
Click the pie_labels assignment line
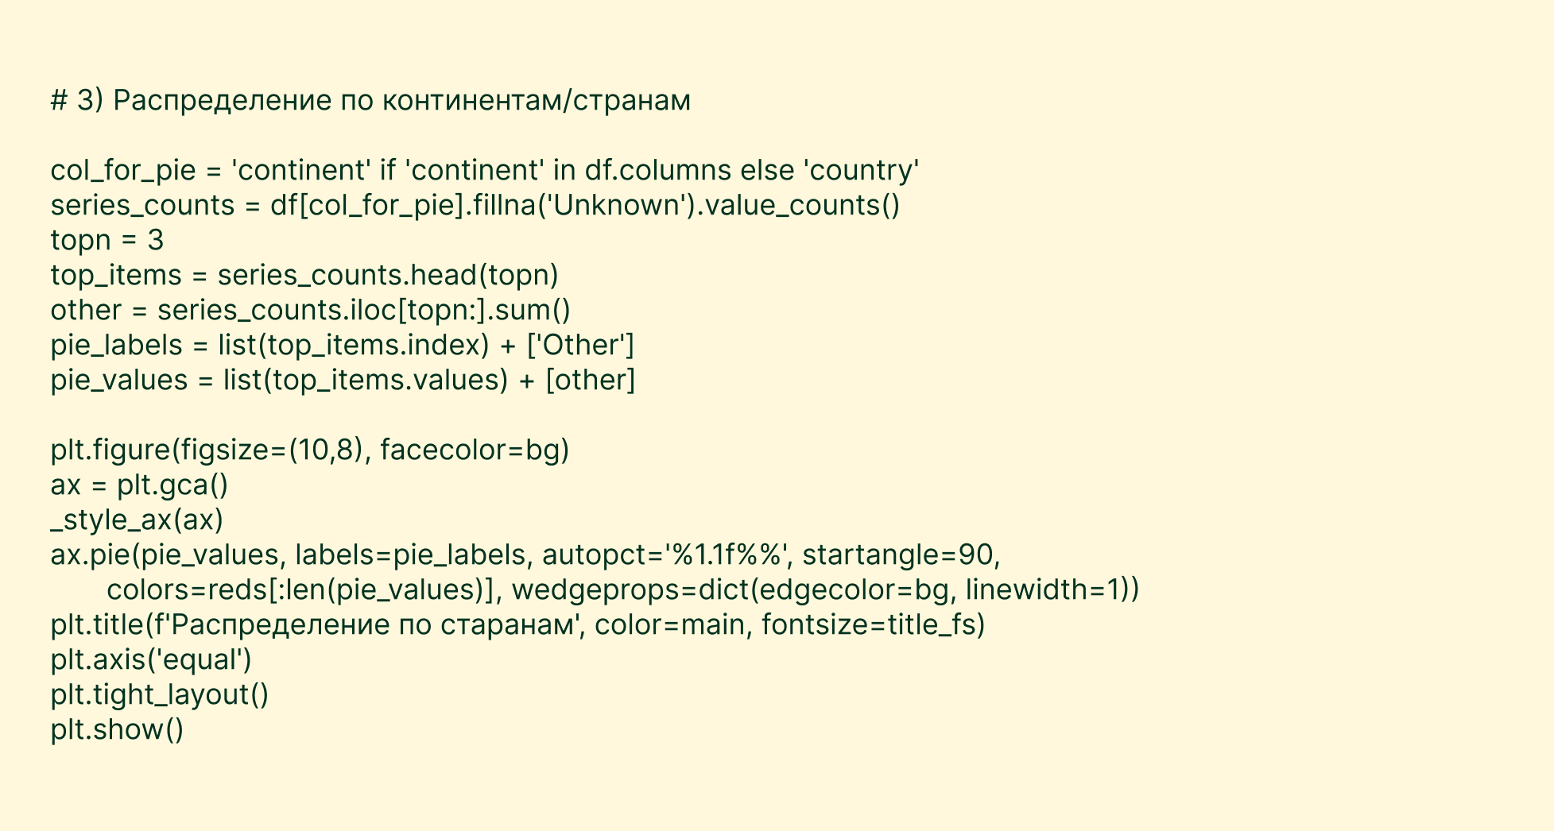[342, 346]
